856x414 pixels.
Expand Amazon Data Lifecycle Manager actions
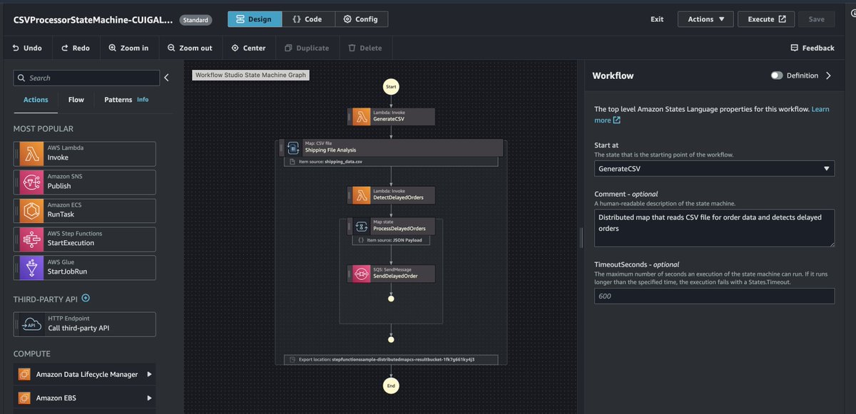(149, 374)
